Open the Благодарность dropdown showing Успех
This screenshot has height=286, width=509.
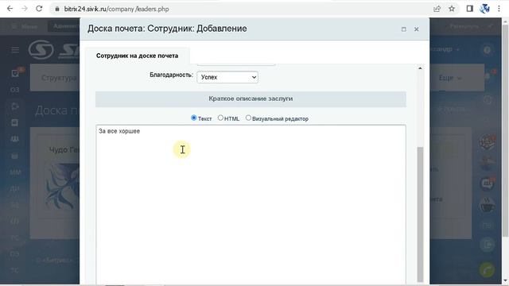[227, 77]
